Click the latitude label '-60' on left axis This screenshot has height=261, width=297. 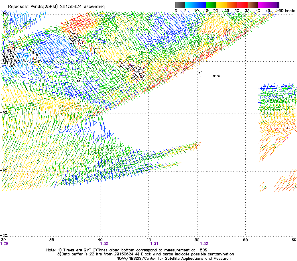click(x=4, y=235)
